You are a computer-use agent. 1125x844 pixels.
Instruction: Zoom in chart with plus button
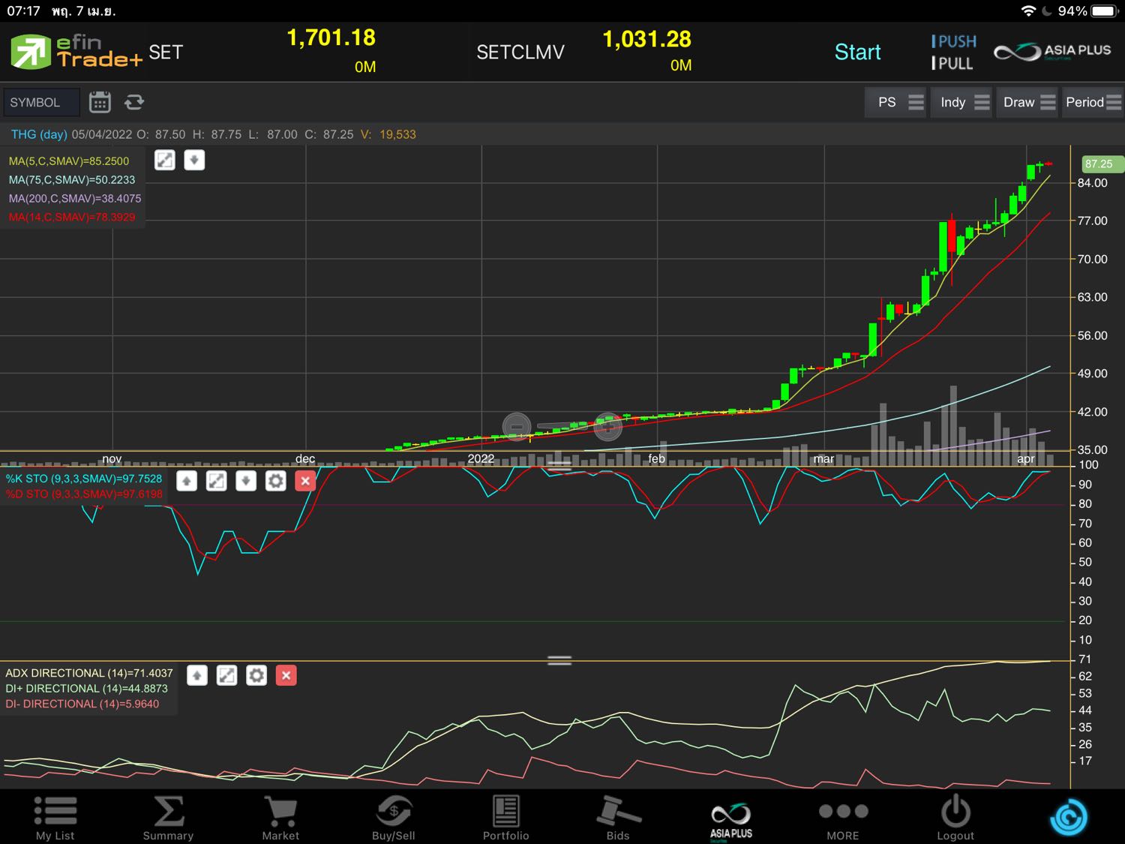[608, 427]
